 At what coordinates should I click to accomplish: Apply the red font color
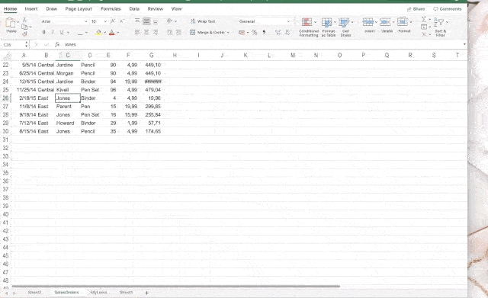coord(112,32)
